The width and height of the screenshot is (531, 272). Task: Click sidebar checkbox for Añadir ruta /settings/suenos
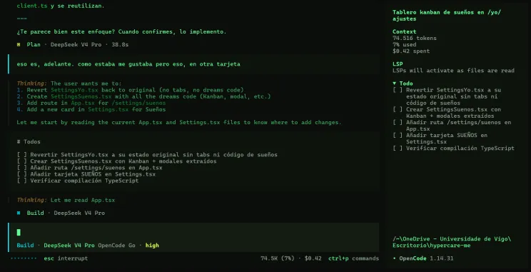tap(398, 122)
